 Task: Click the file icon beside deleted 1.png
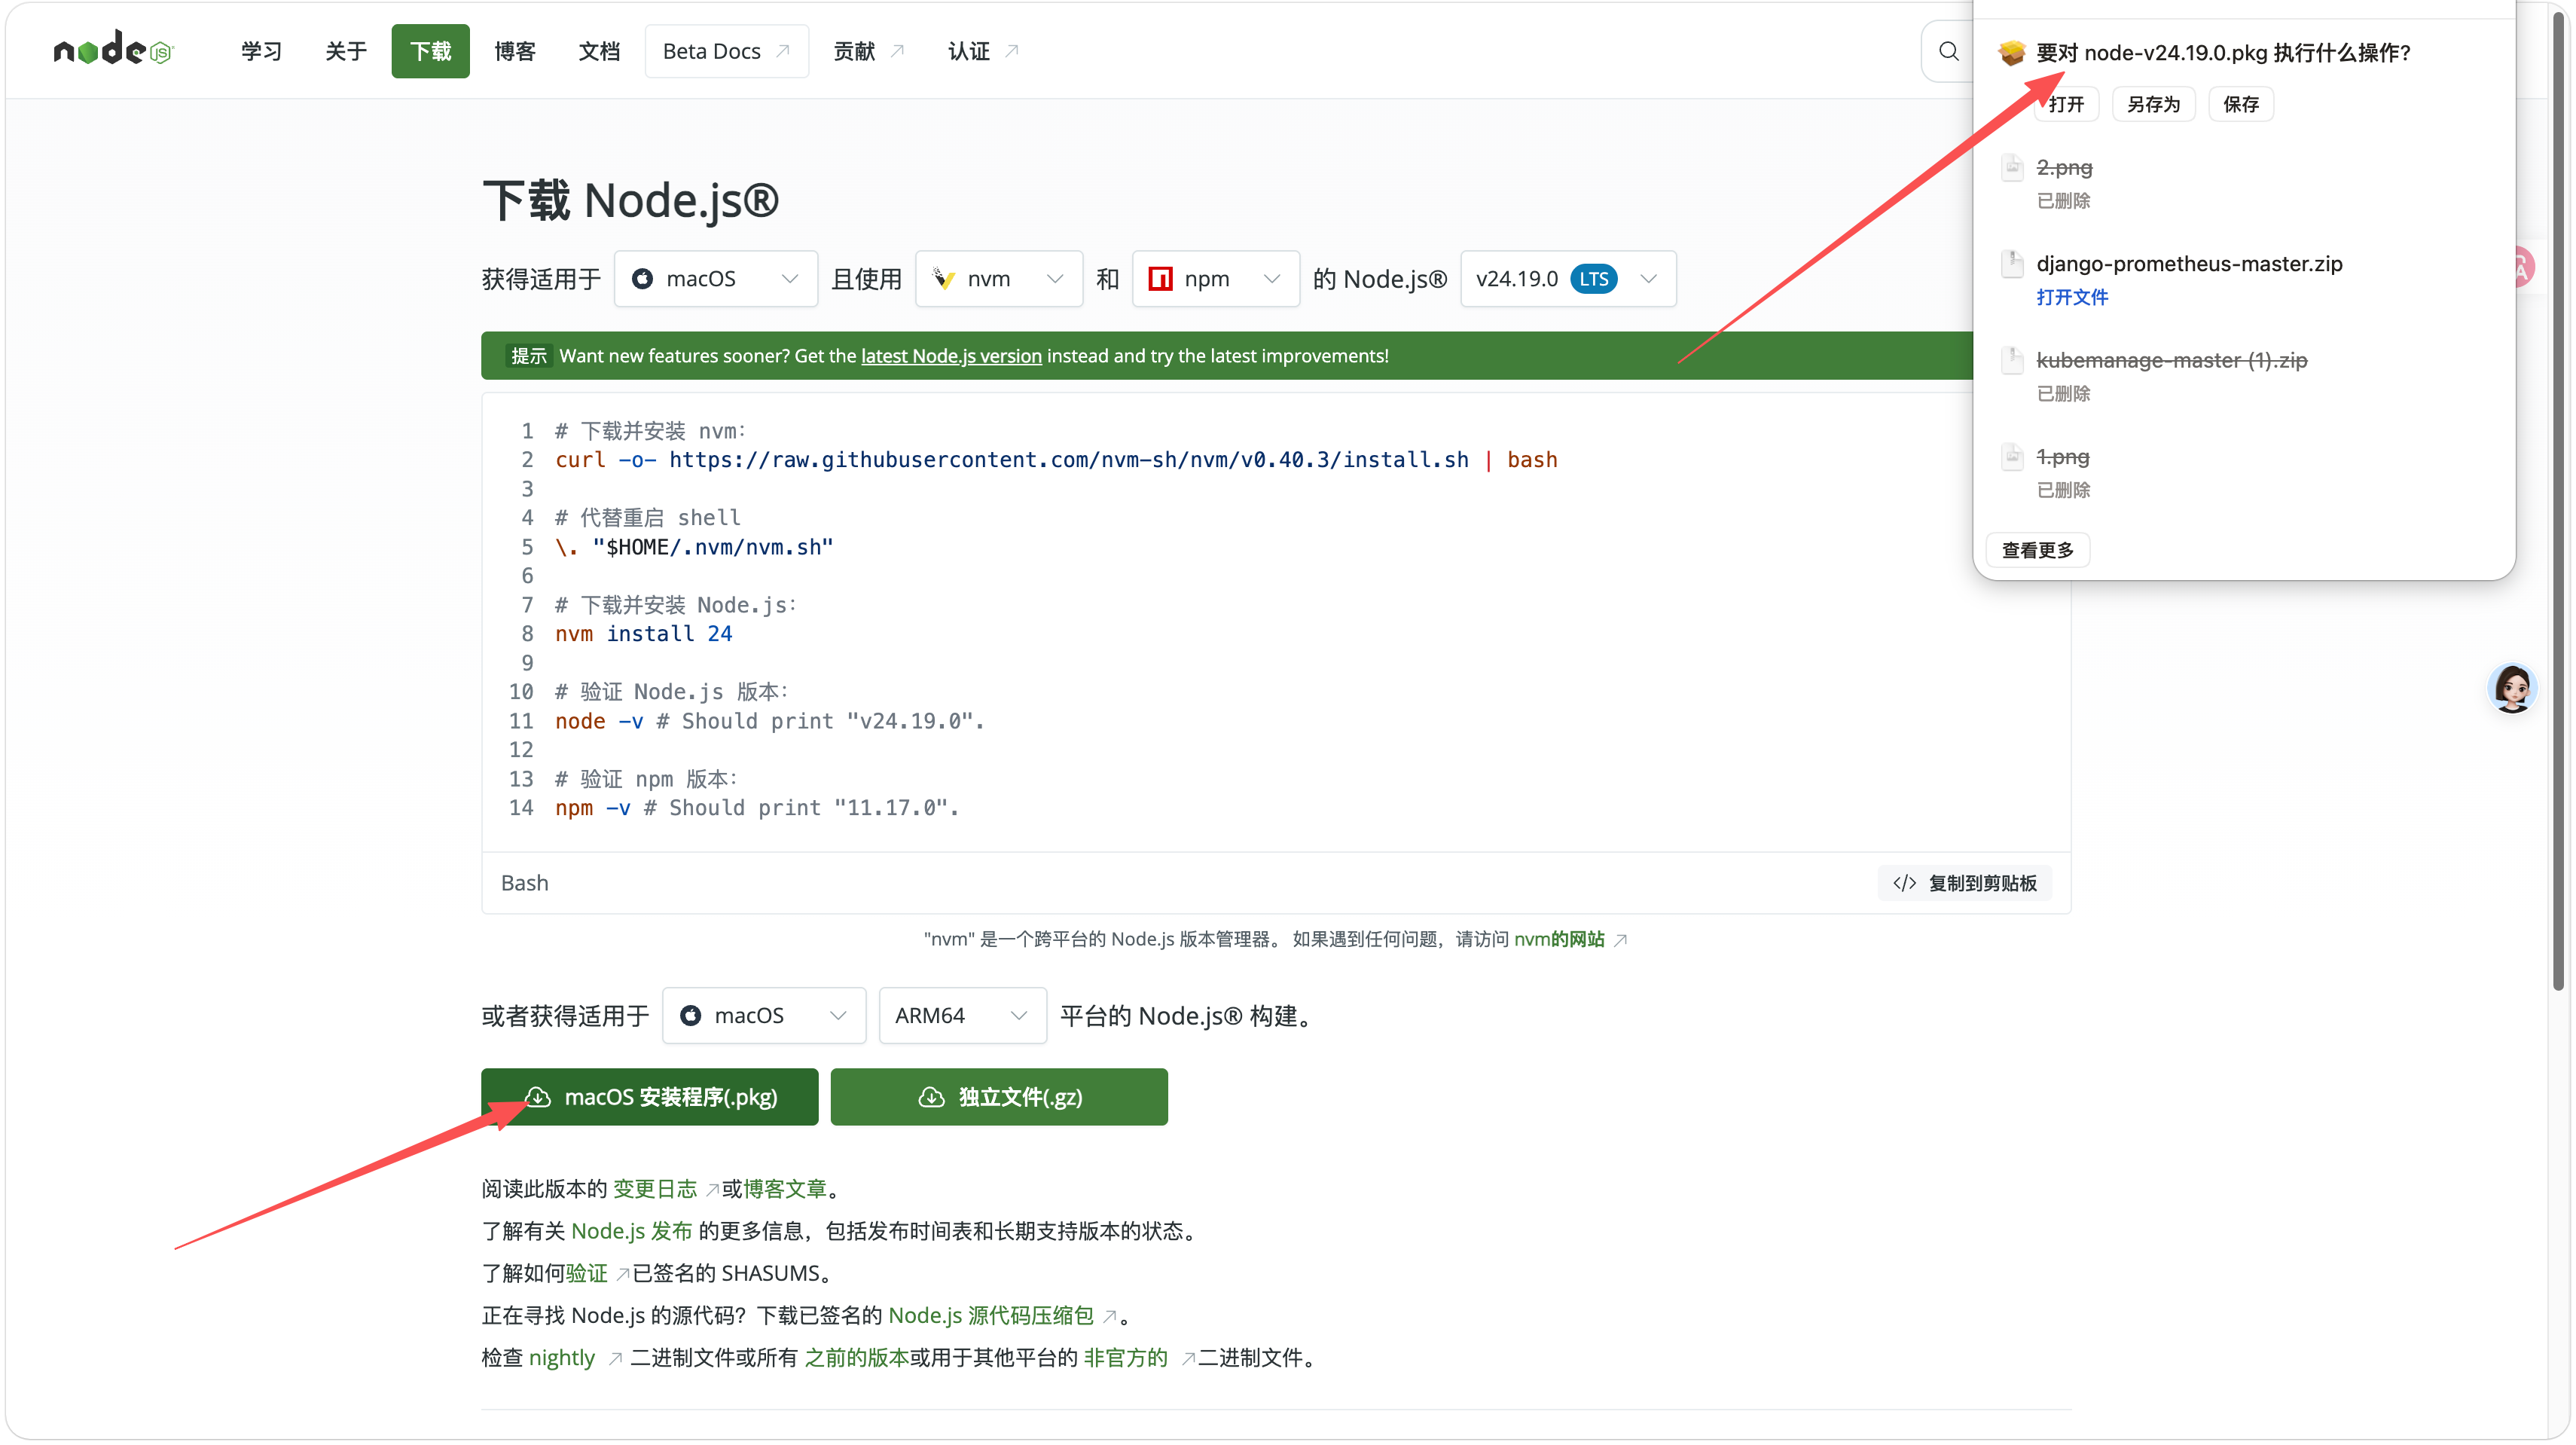coord(2012,456)
